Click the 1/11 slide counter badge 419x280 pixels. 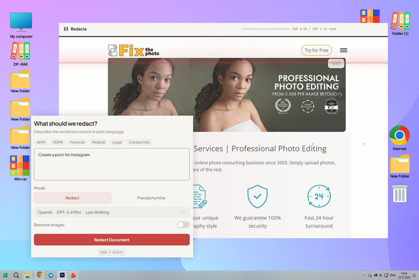[336, 64]
